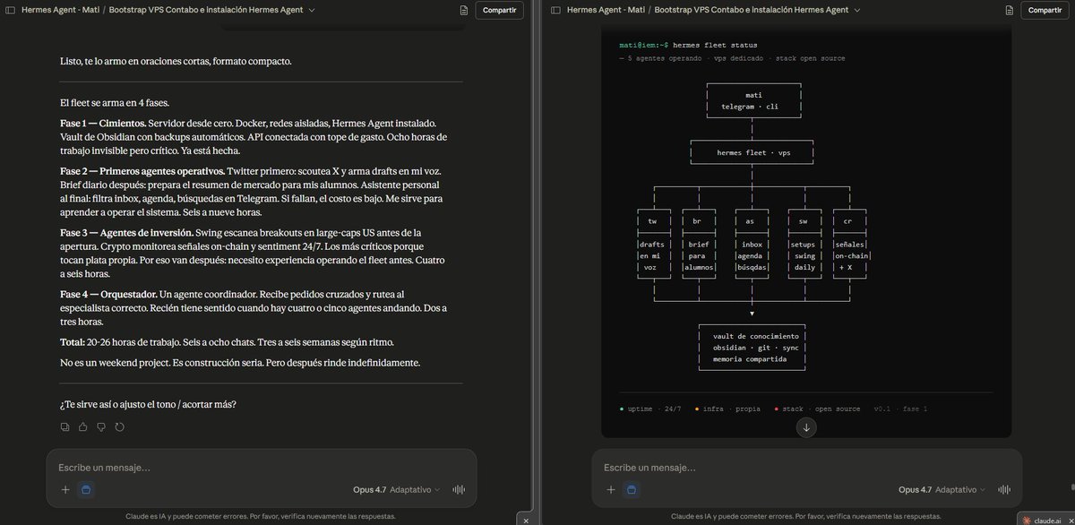Share the chat via left Compartir button

[499, 11]
